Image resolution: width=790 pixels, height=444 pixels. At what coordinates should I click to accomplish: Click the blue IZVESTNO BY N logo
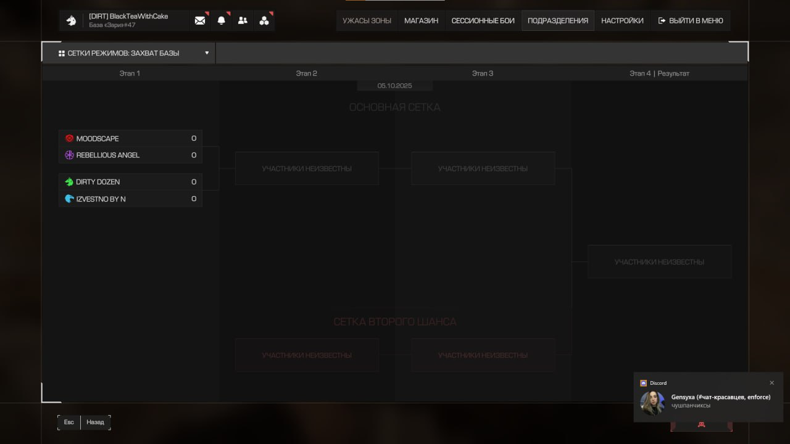[69, 199]
